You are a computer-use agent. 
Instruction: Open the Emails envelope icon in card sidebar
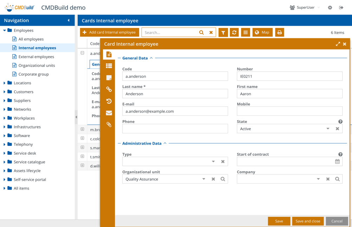coord(109,113)
